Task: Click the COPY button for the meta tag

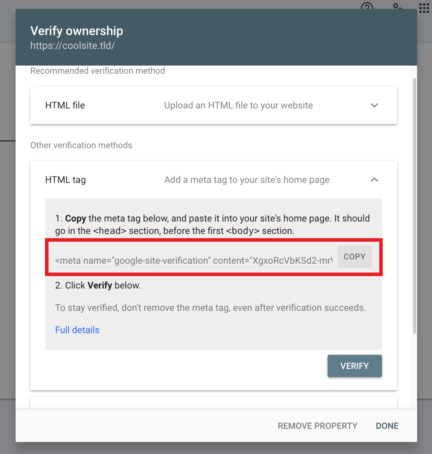Action: click(354, 257)
